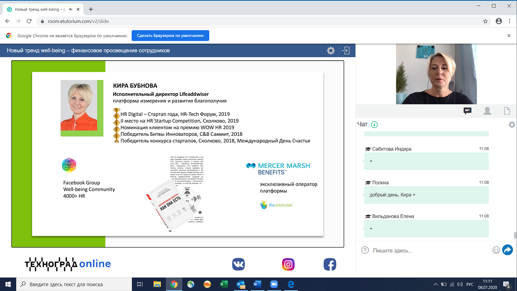Open the files document icon
The height and width of the screenshot is (291, 517).
point(507,111)
